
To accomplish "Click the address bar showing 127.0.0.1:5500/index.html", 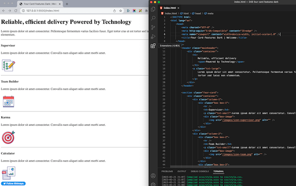I will point(43,11).
